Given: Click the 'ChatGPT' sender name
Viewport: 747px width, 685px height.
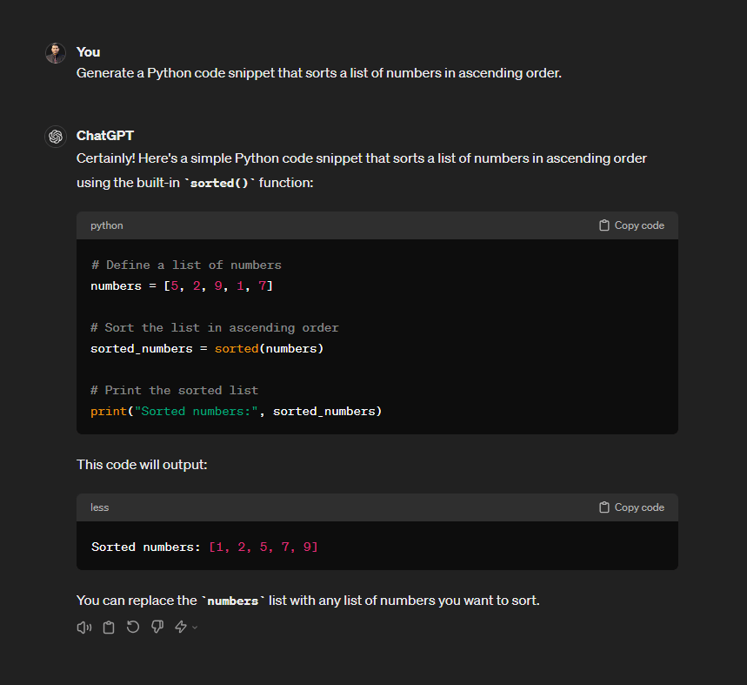Looking at the screenshot, I should tap(105, 136).
